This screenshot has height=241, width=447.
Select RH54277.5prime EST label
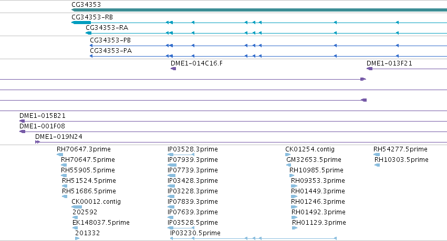pos(401,149)
